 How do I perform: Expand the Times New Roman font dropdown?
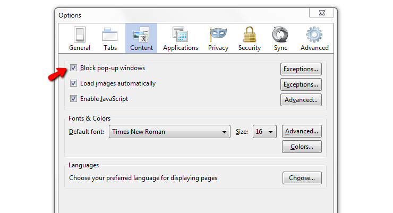click(170, 132)
